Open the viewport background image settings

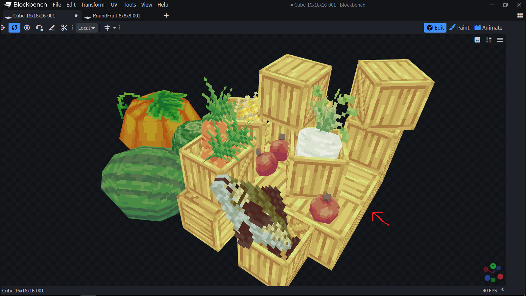(x=477, y=40)
